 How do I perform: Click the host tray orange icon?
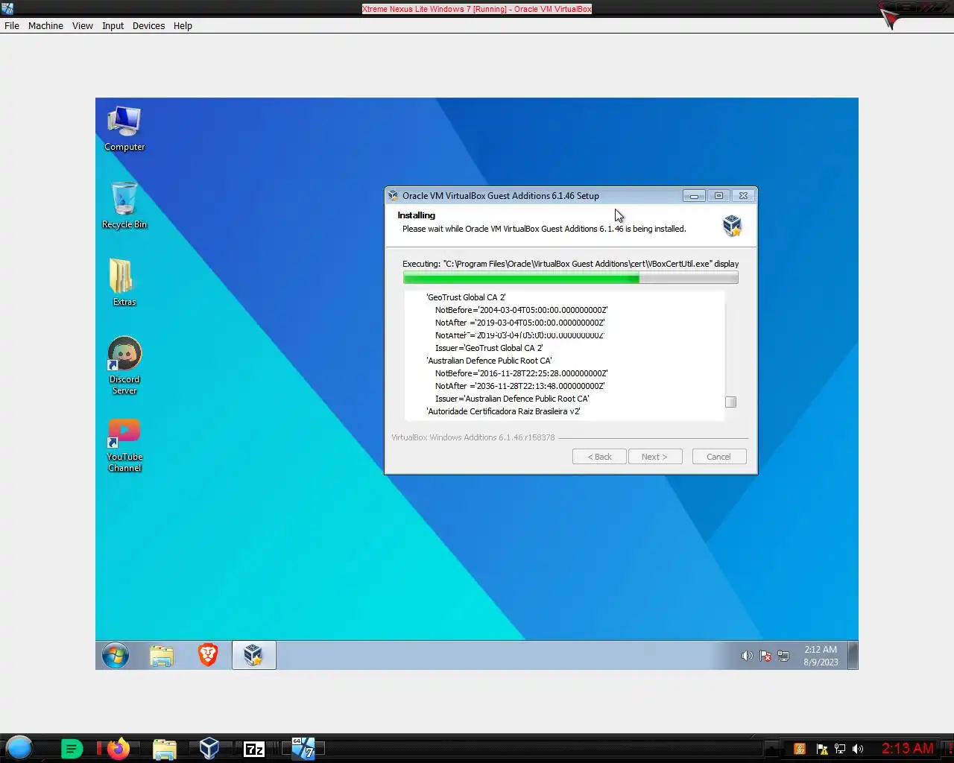[800, 749]
